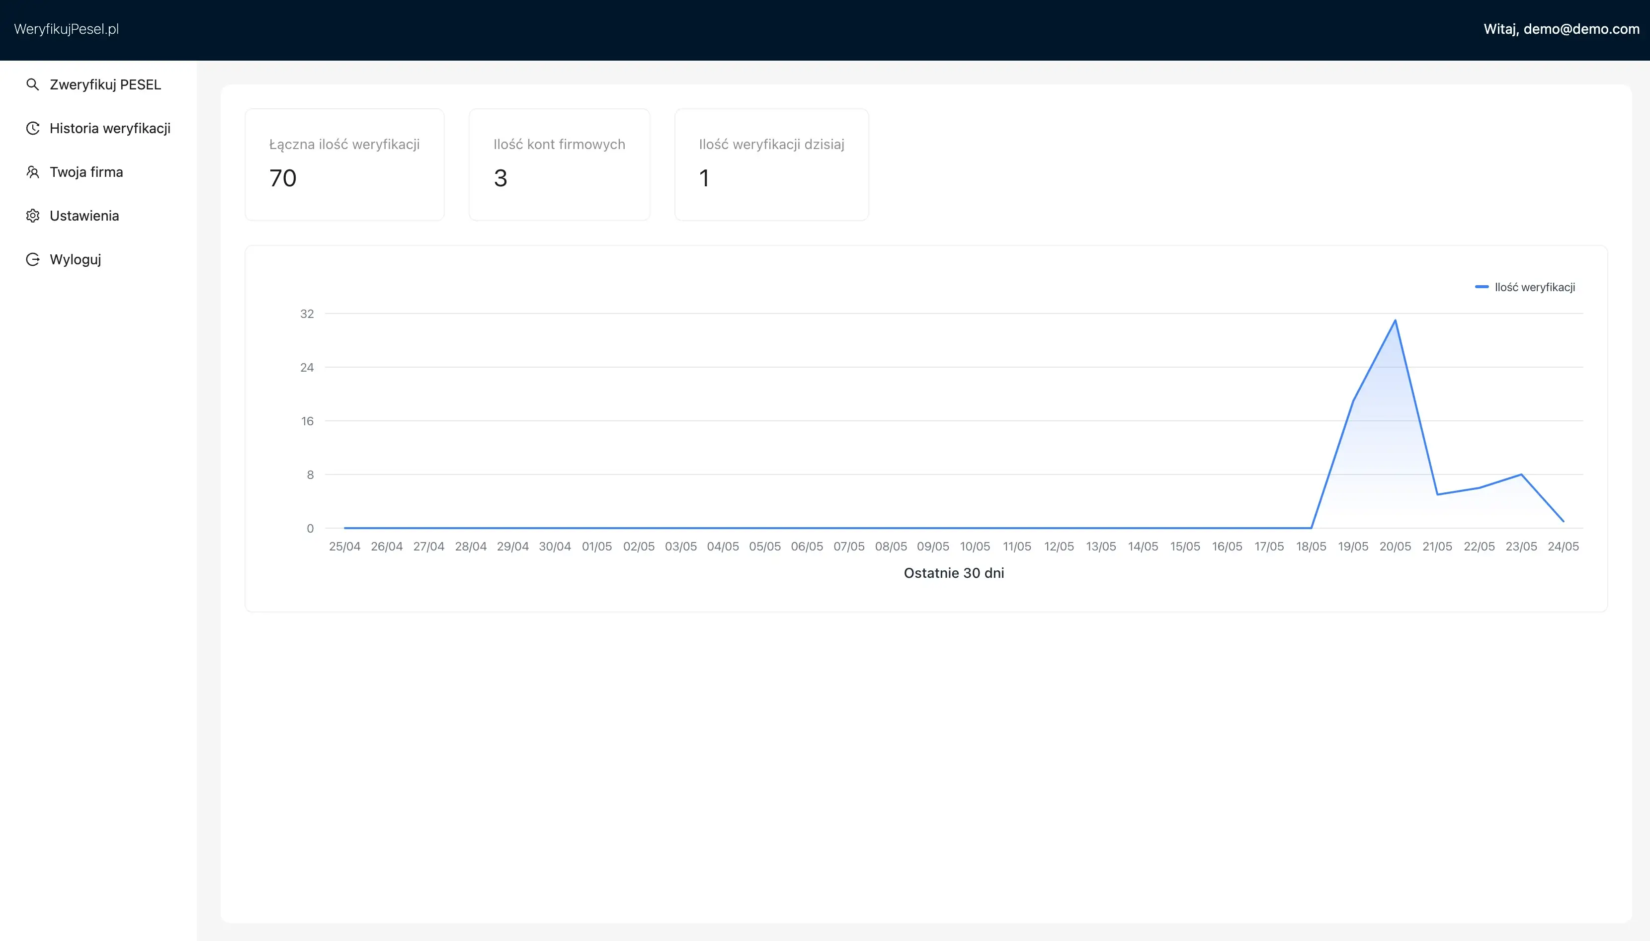The height and width of the screenshot is (941, 1650).
Task: Click Wyloguj to sign out
Action: coord(76,258)
